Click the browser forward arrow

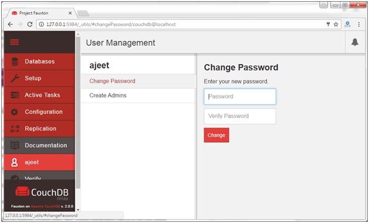click(x=20, y=25)
